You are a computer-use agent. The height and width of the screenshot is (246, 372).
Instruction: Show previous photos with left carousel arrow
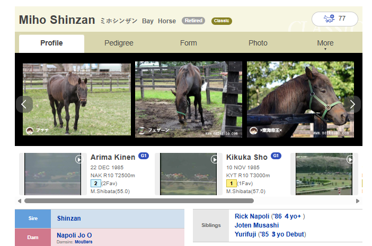(24, 104)
